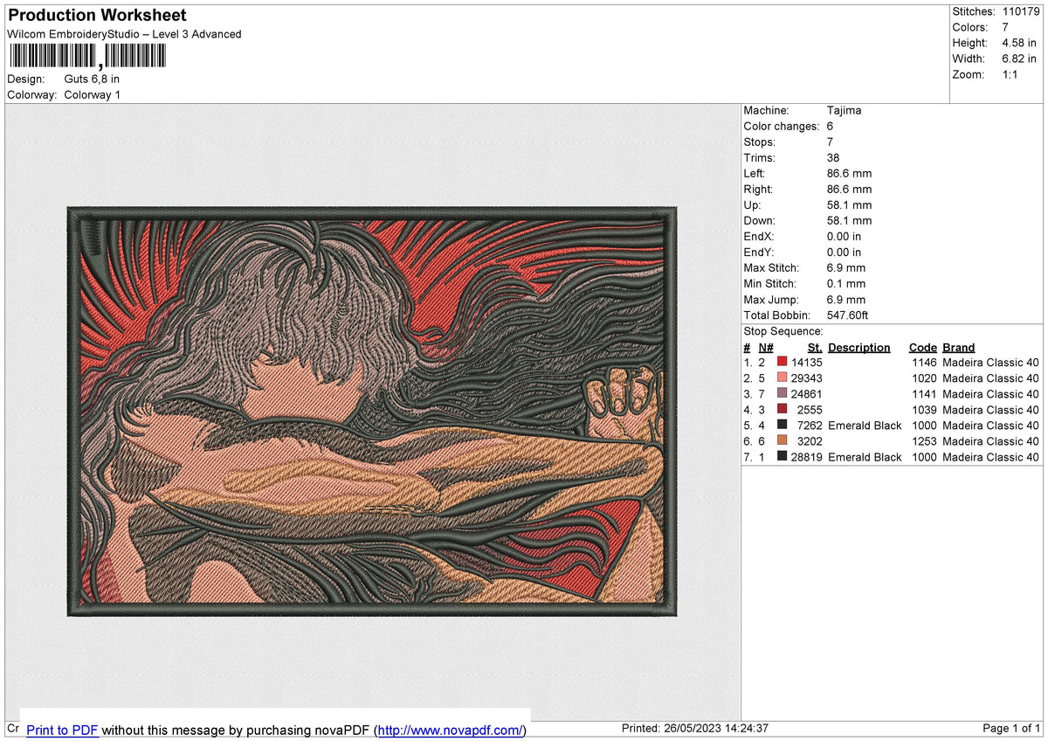This screenshot has height=741, width=1048.
Task: Open the http://www.novapdf.com/ link
Action: tap(451, 730)
